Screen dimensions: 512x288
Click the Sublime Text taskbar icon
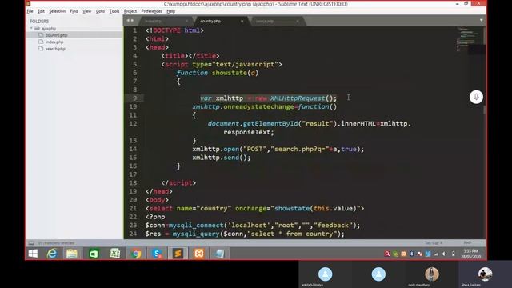tap(178, 254)
